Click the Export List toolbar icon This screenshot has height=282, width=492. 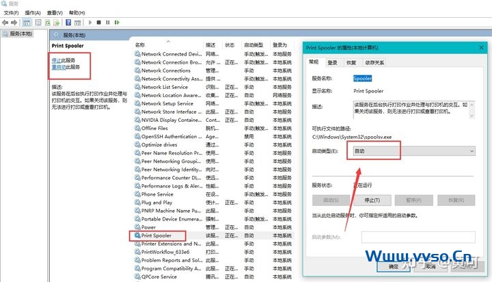pyautogui.click(x=54, y=22)
